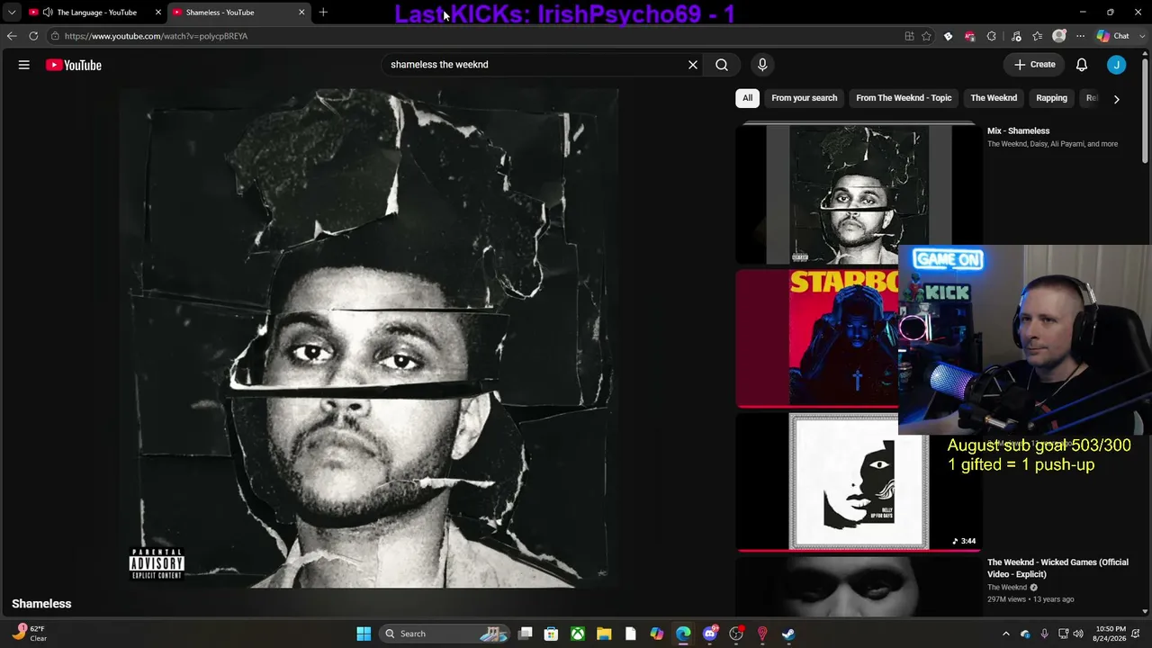Screen dimensions: 1152x648
Task: Open The Weeknd channel under Wicked Games
Action: 1007,588
